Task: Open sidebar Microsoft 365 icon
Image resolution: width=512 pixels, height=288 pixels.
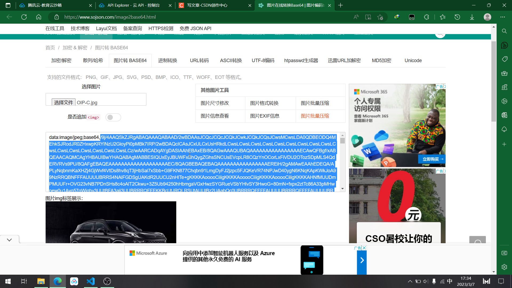Action: coord(504,101)
